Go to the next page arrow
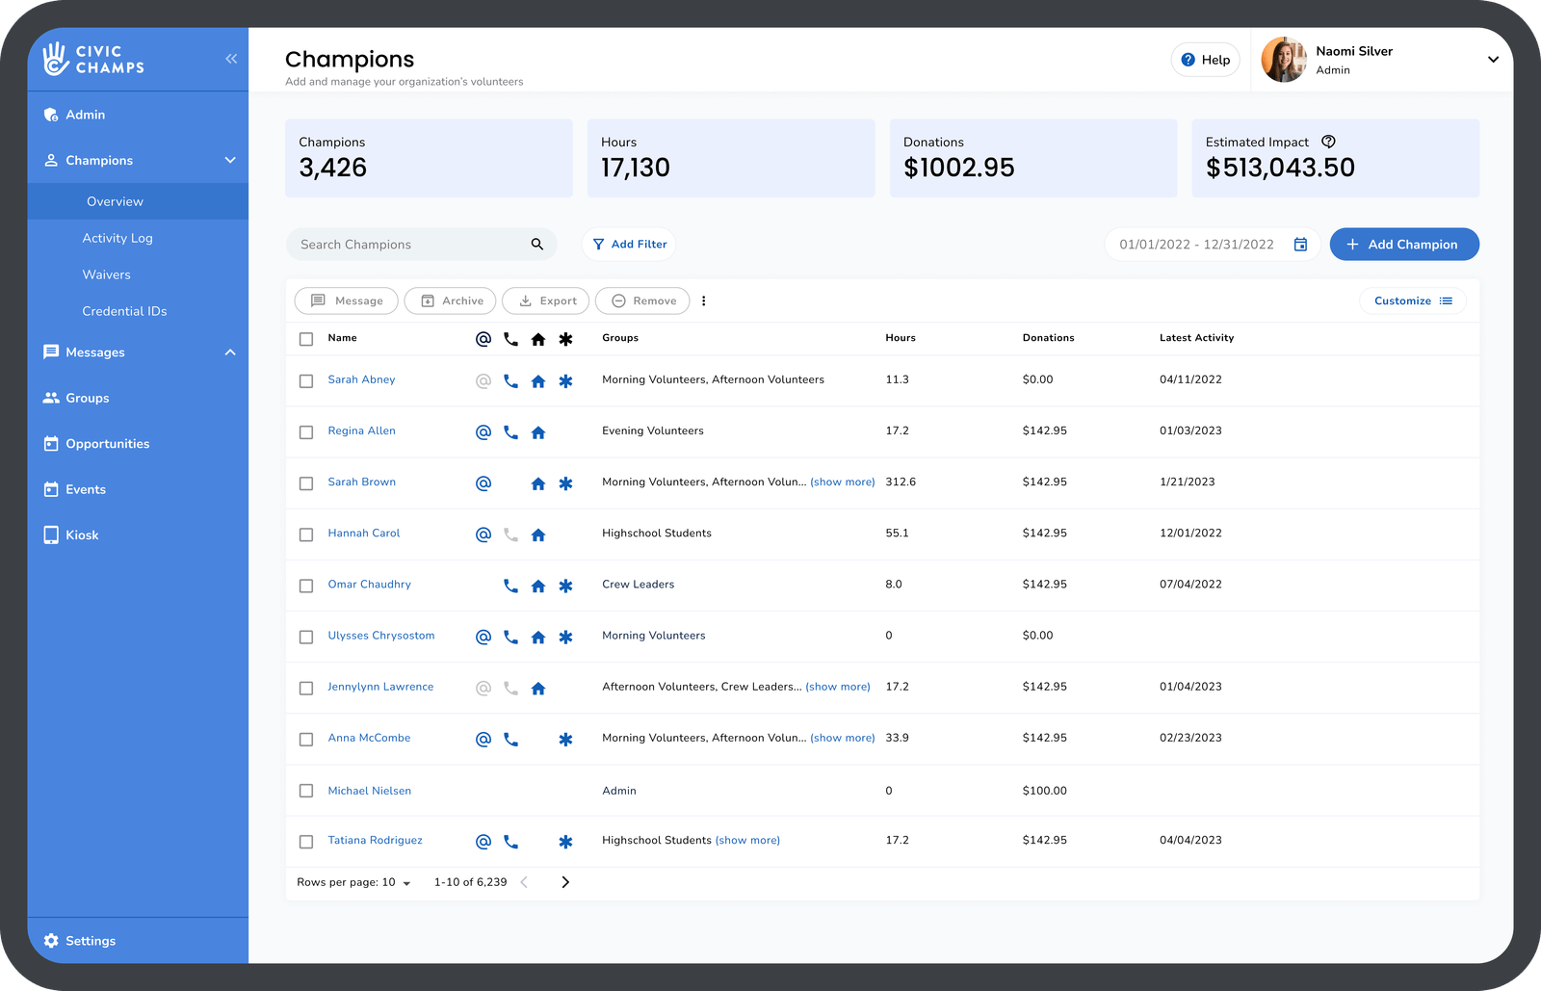This screenshot has height=991, width=1541. tap(565, 882)
